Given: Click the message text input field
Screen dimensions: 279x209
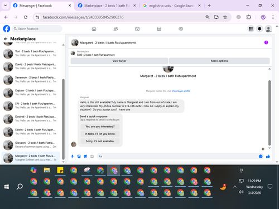Looking at the screenshot, I should (177, 157).
